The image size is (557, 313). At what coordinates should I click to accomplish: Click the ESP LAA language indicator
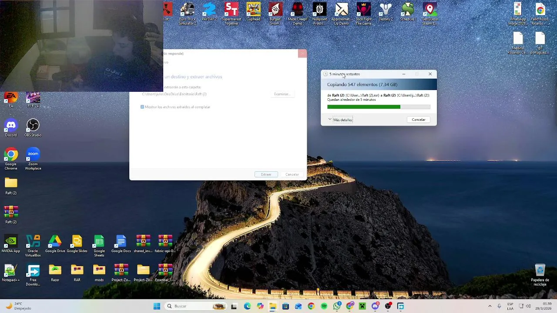[x=510, y=306]
